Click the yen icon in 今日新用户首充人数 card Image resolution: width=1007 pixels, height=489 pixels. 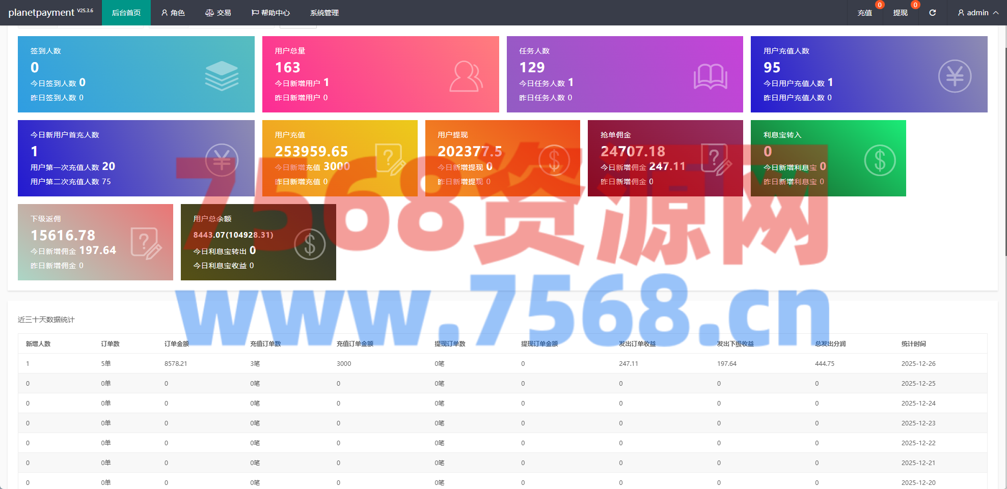pyautogui.click(x=222, y=160)
